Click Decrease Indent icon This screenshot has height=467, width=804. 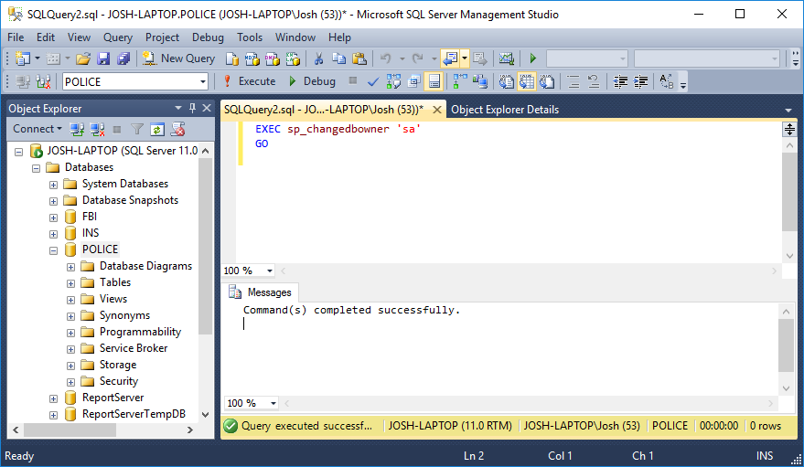[620, 81]
